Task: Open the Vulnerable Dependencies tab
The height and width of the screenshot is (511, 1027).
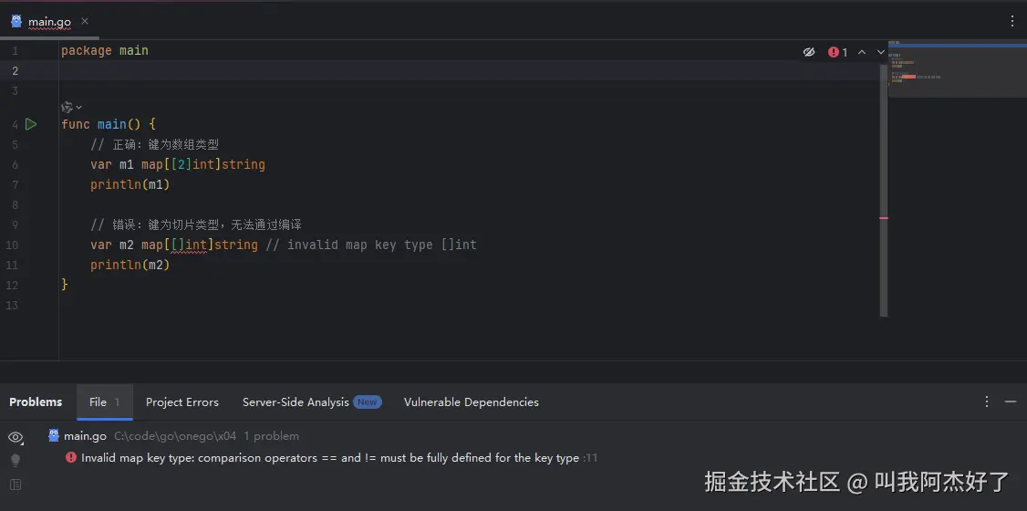Action: pyautogui.click(x=472, y=402)
